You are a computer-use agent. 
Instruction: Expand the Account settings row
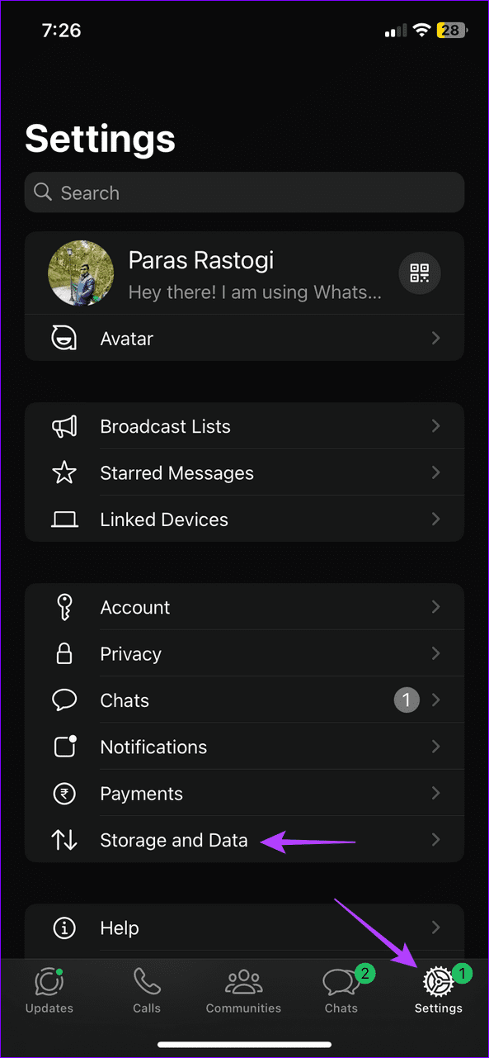pos(244,607)
